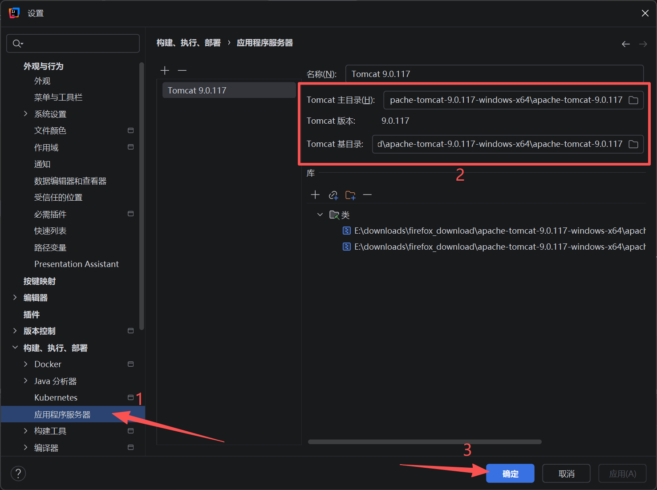This screenshot has width=657, height=490.
Task: Click the 类 folder icon
Action: point(334,215)
